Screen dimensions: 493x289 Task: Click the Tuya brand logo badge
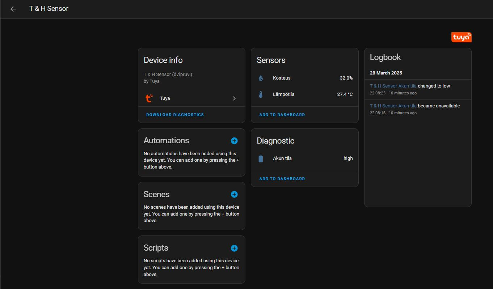point(461,37)
